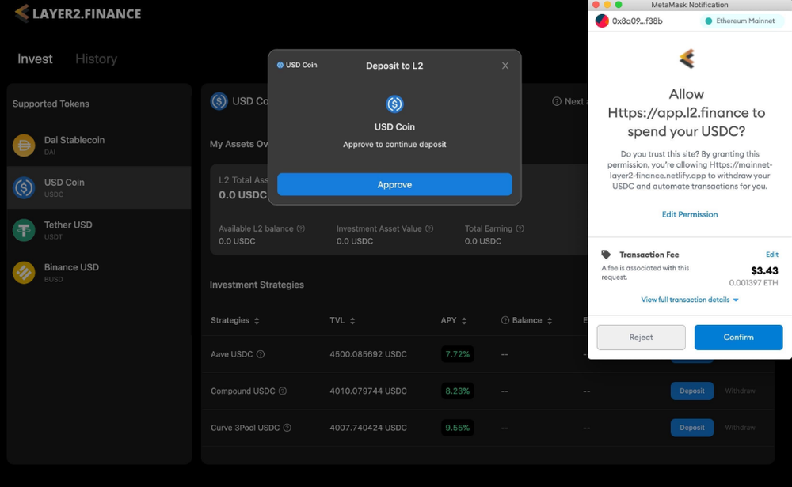Click the Supported Tokens heading
The height and width of the screenshot is (487, 792).
click(51, 104)
